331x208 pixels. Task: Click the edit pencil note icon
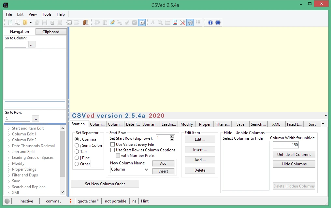[x=112, y=22]
